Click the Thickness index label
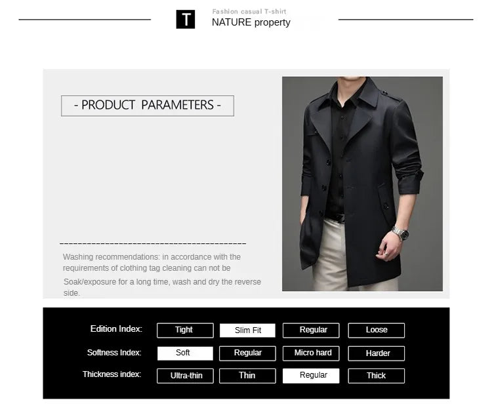492x417 pixels. [x=112, y=374]
